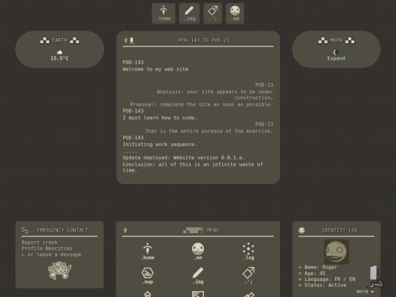Click the 'POD-143 TO POD-23' chat title

click(204, 40)
